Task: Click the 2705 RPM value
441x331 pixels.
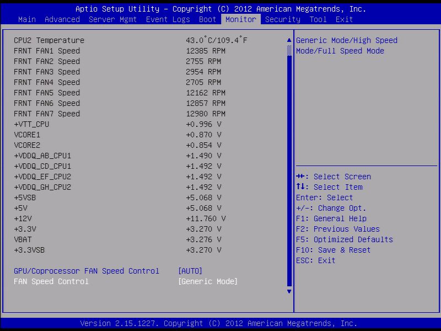Action: pyautogui.click(x=203, y=82)
